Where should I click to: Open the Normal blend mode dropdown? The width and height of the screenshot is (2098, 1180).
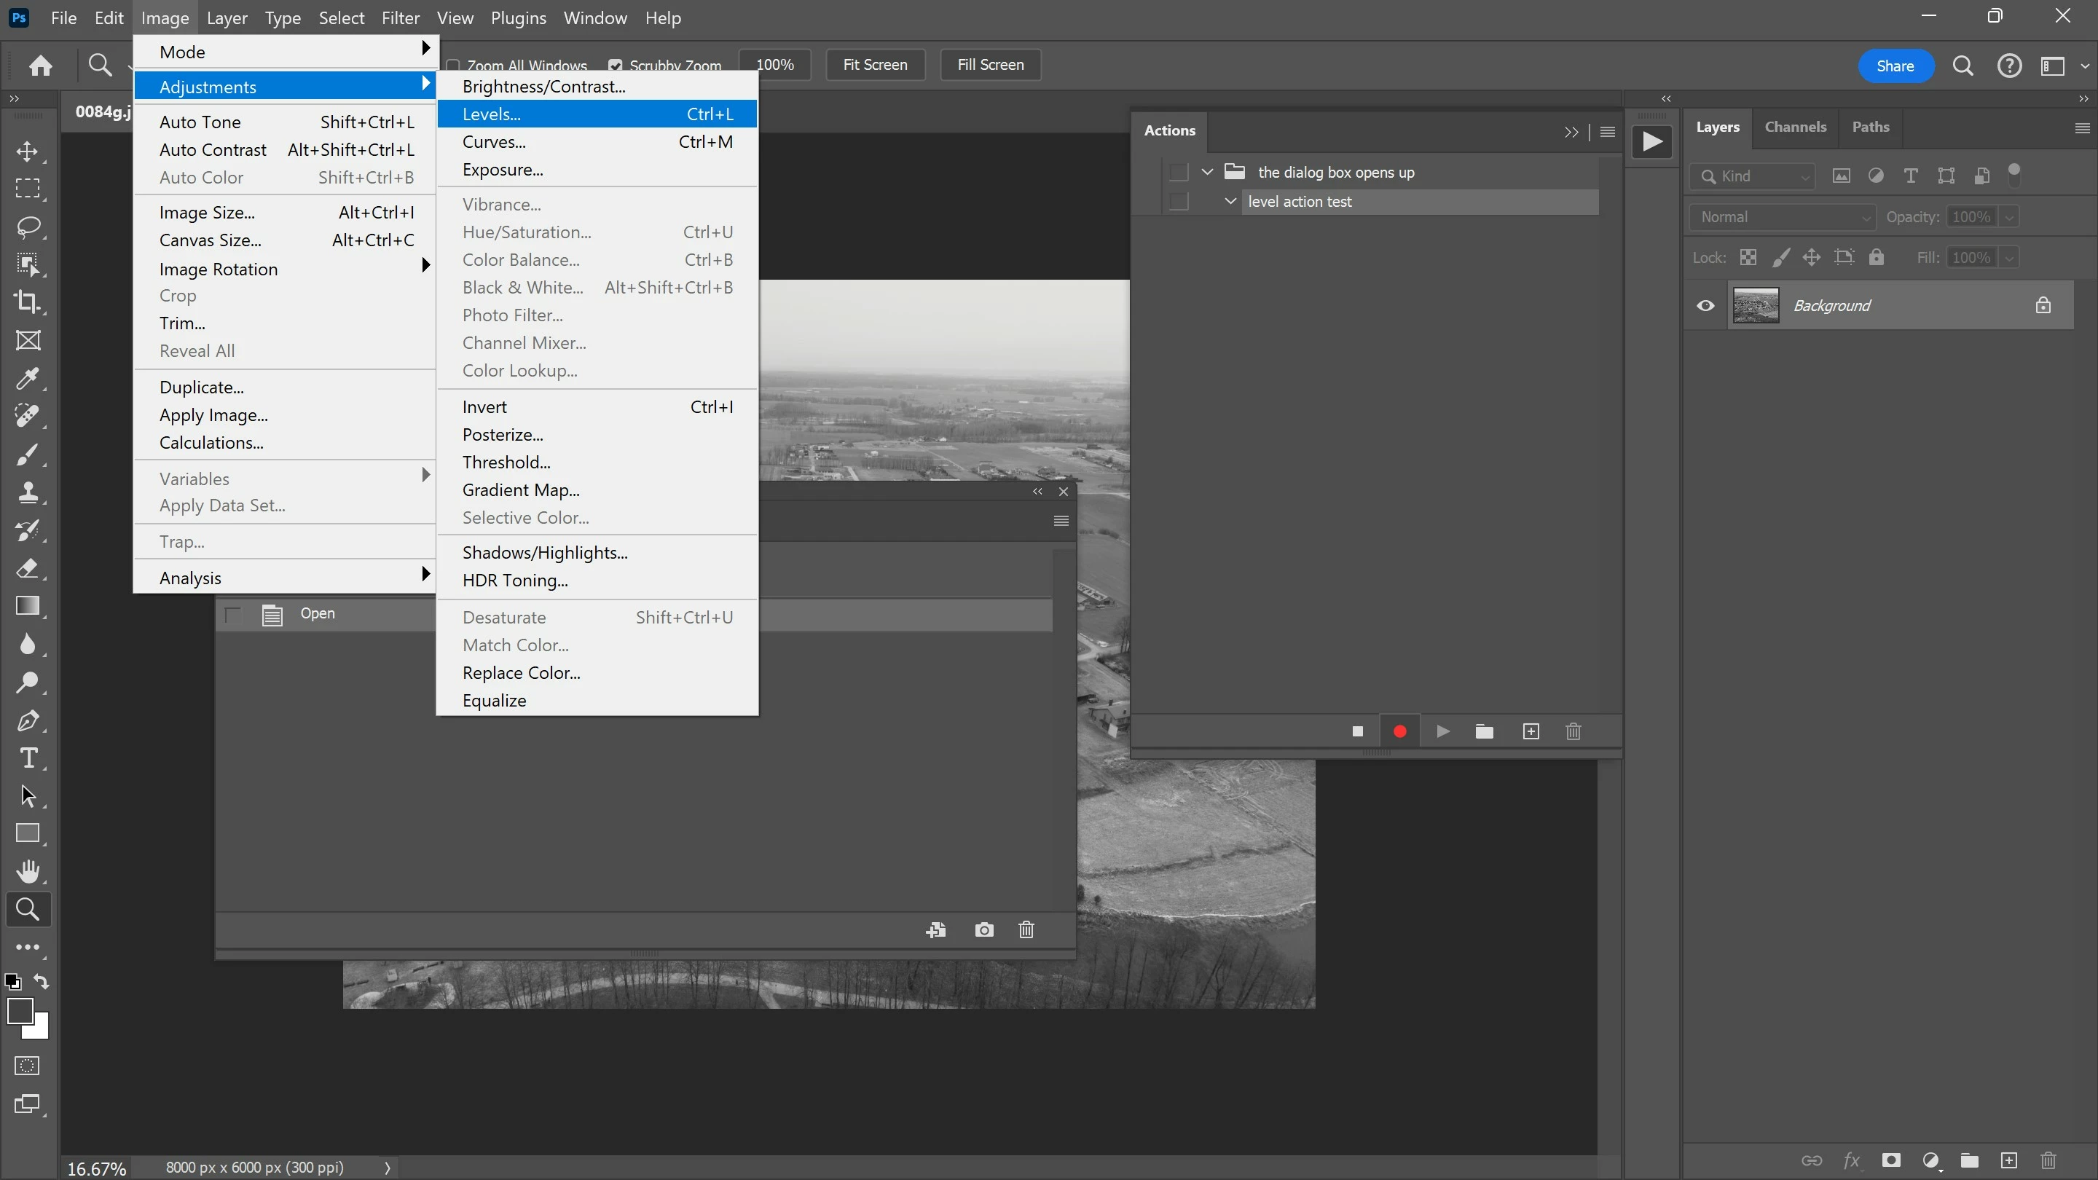(1782, 216)
